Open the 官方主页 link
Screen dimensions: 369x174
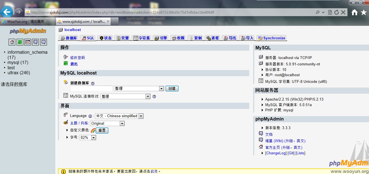click(284, 147)
